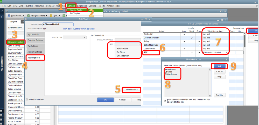
Task: Click the Multi-choice list text area scrollbar
Action: [210, 83]
